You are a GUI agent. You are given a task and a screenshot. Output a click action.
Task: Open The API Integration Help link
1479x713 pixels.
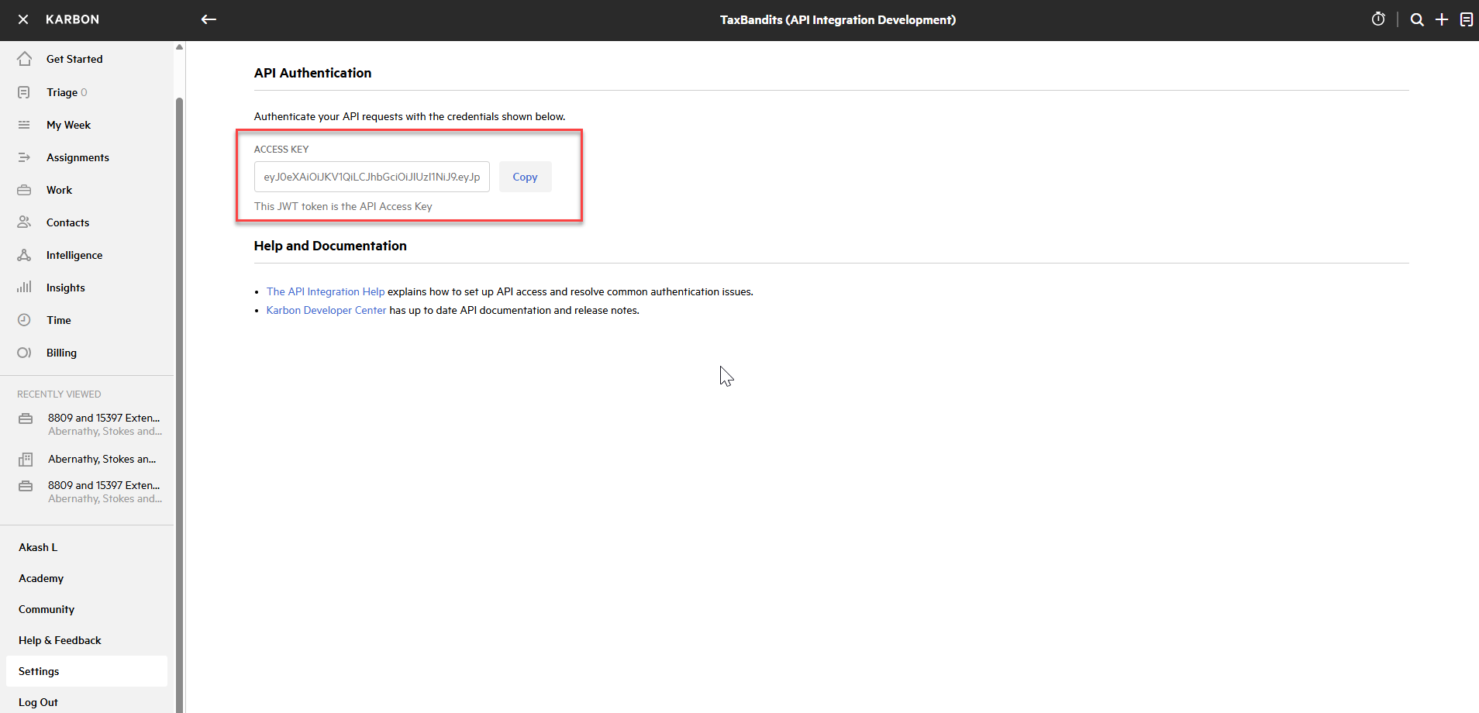tap(326, 291)
